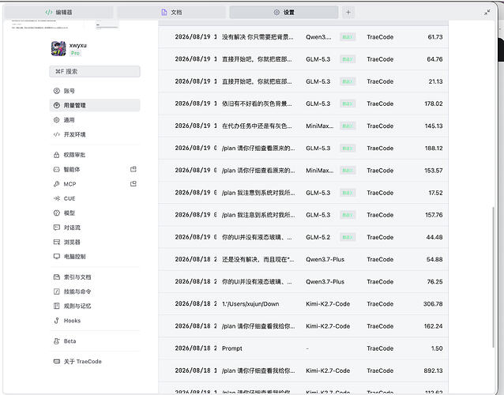Select the '/Users/xujun/Down' prompt cell
The image size is (504, 395).
coord(250,303)
